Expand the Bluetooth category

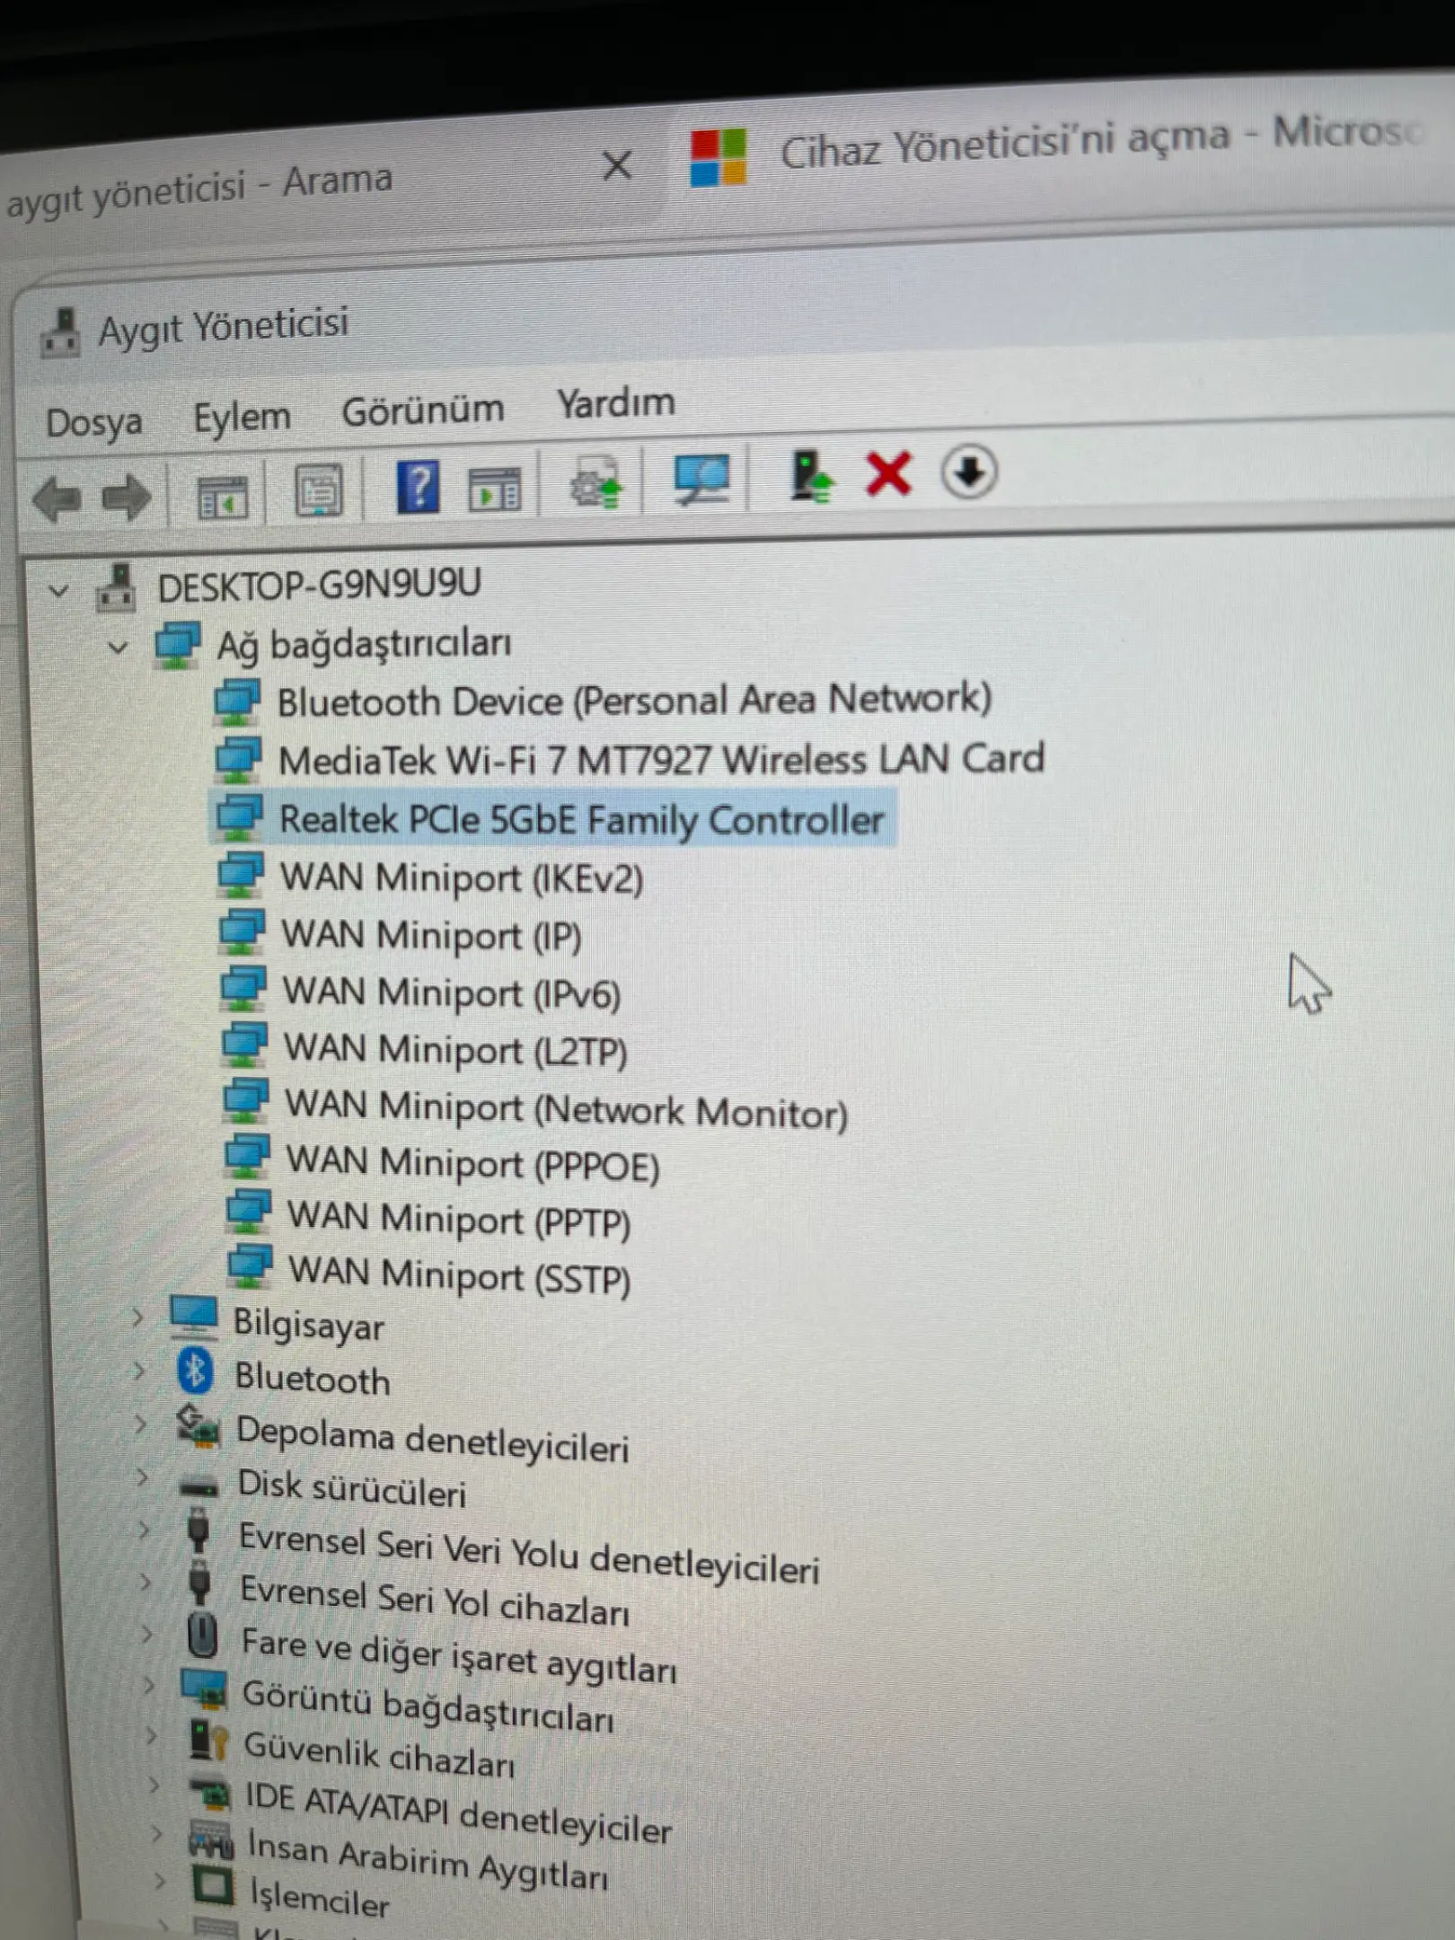click(x=139, y=1371)
